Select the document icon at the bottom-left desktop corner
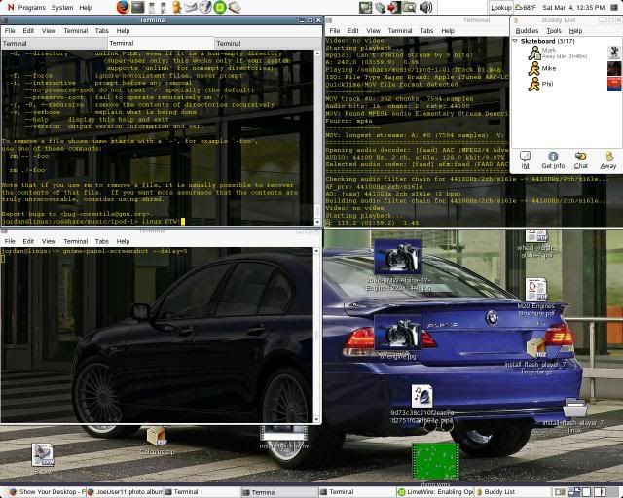The height and width of the screenshot is (498, 623). coord(43,458)
